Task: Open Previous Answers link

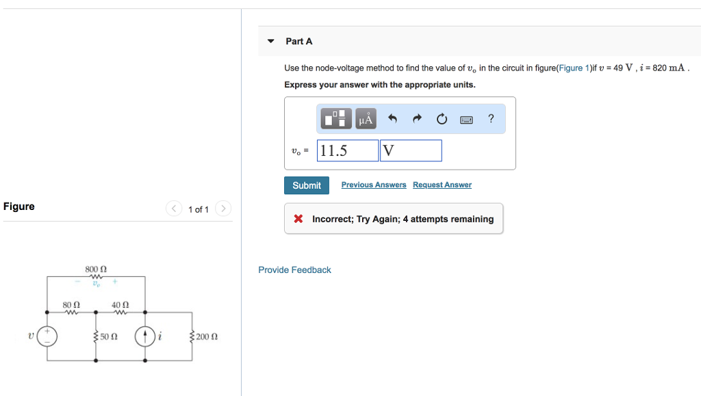Action: click(x=374, y=185)
